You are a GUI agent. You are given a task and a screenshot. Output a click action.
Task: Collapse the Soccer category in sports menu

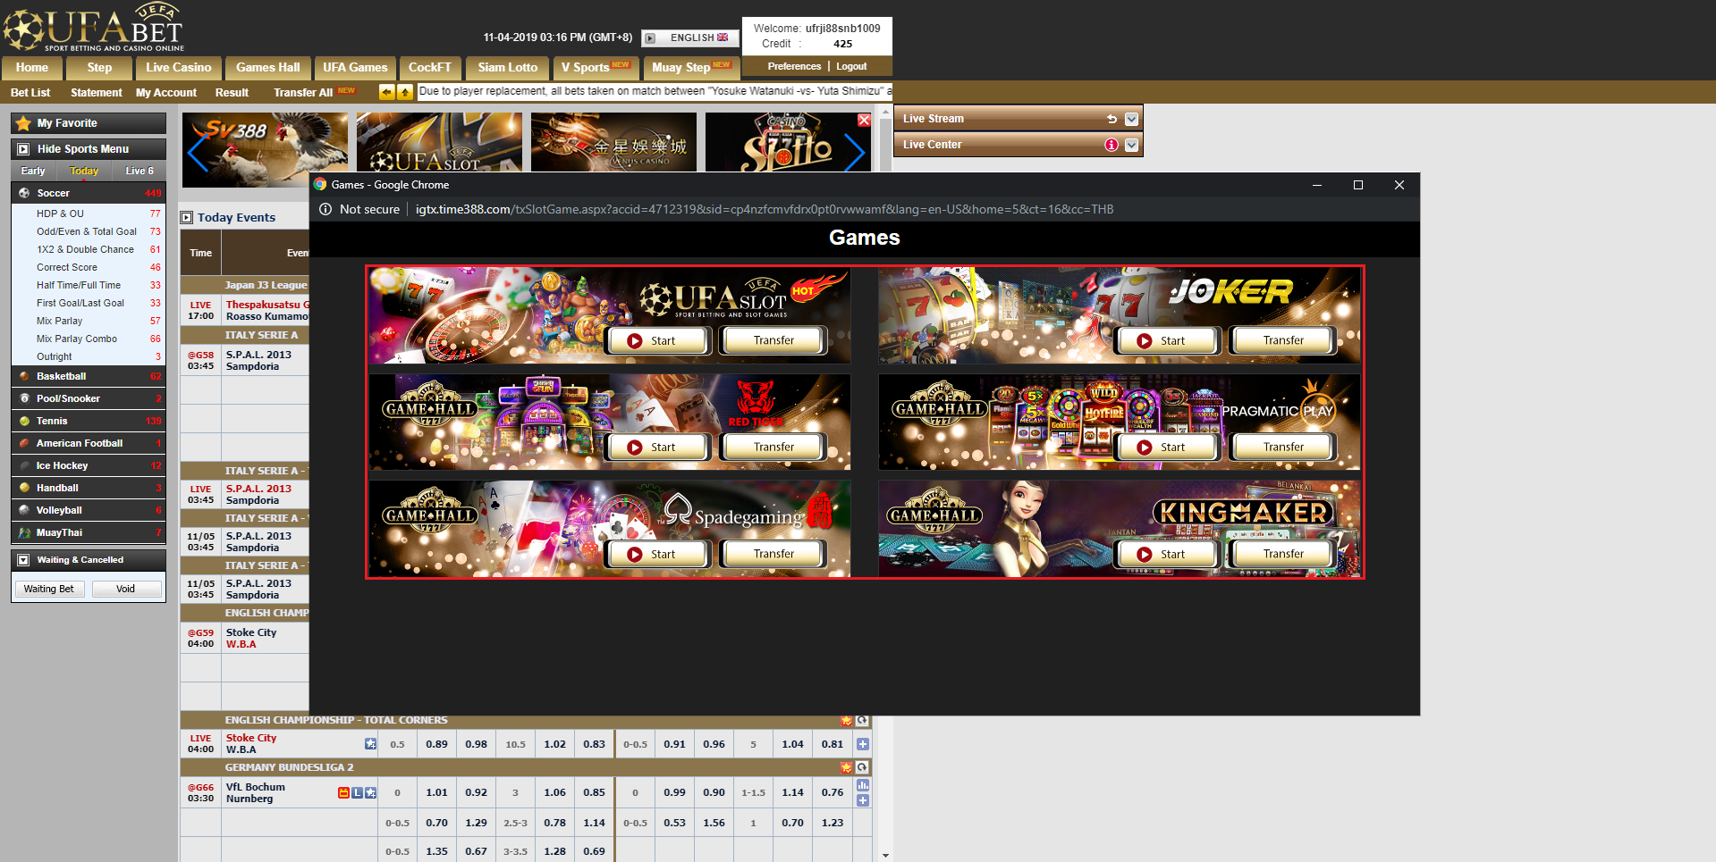click(x=89, y=193)
